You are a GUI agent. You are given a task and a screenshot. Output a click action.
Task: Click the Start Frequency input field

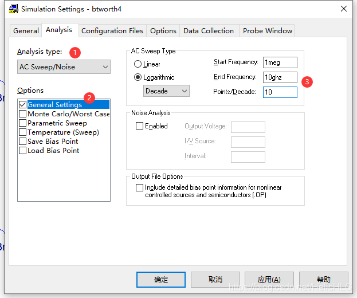[280, 62]
